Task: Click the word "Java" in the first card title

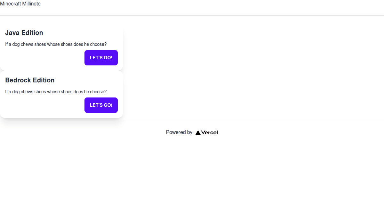Action: (12, 33)
